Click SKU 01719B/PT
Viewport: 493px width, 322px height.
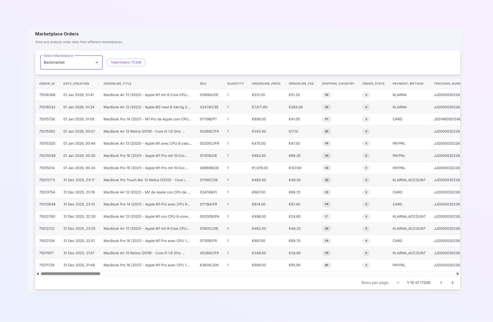[x=208, y=119]
